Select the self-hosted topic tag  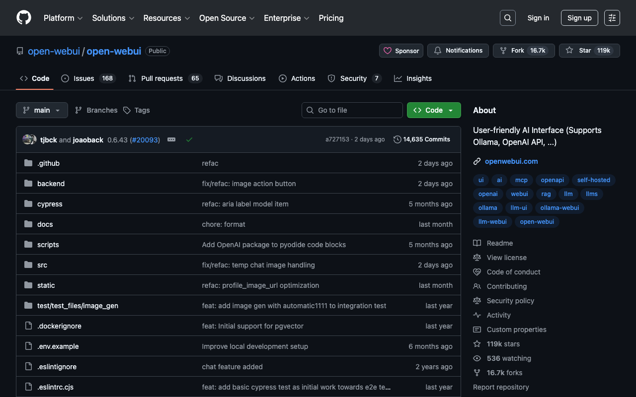pos(593,180)
